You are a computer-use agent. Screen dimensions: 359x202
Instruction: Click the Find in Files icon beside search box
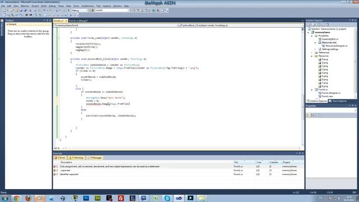coord(92,10)
